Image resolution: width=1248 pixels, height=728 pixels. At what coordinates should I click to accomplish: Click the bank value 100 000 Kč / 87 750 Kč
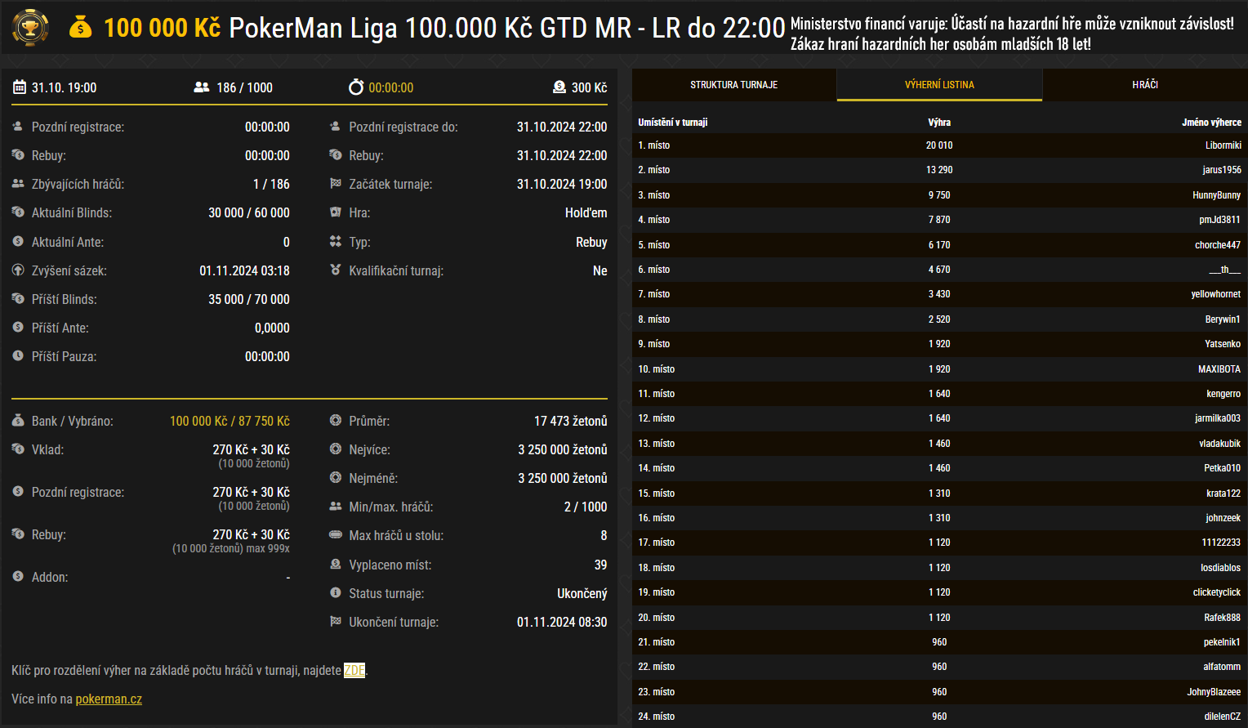coord(230,421)
